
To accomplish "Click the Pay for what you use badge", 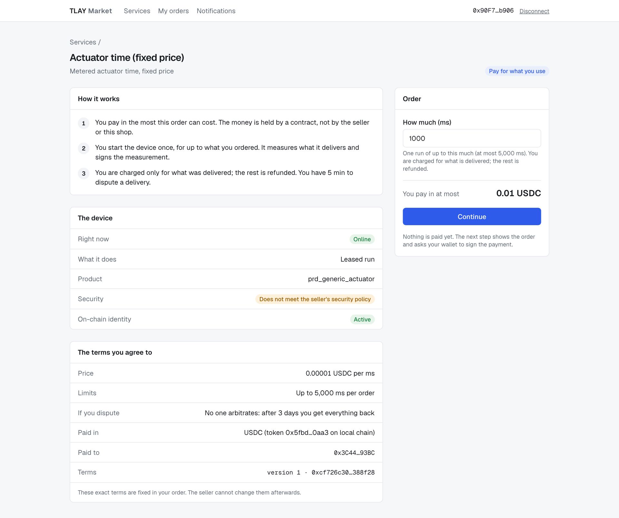I will point(517,71).
